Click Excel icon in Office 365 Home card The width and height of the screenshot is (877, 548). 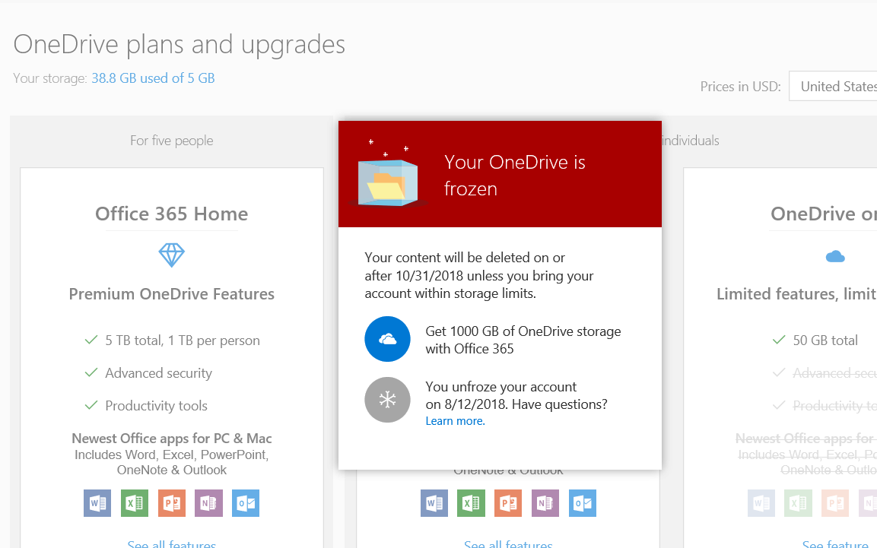click(x=135, y=503)
